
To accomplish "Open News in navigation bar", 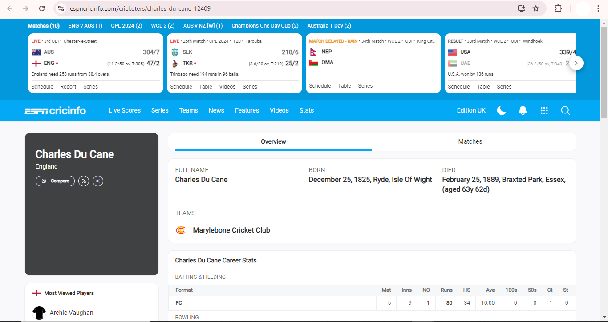I will pos(216,110).
